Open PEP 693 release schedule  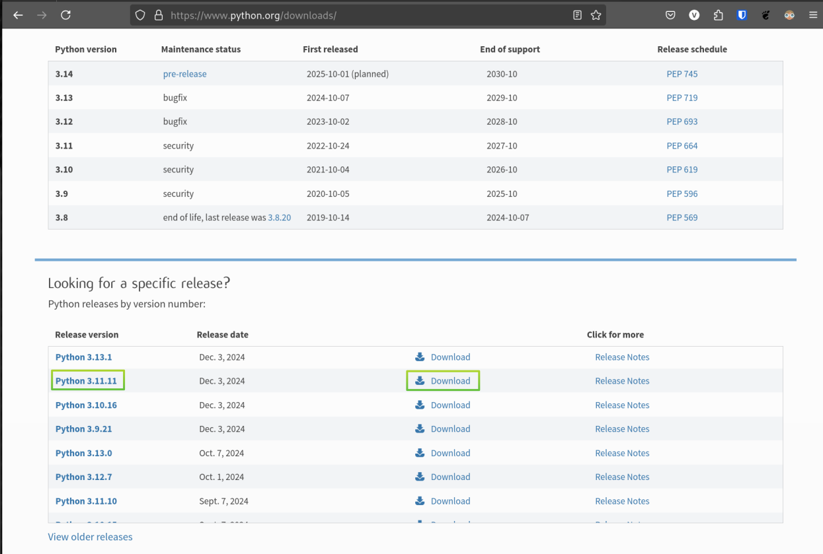(x=682, y=121)
